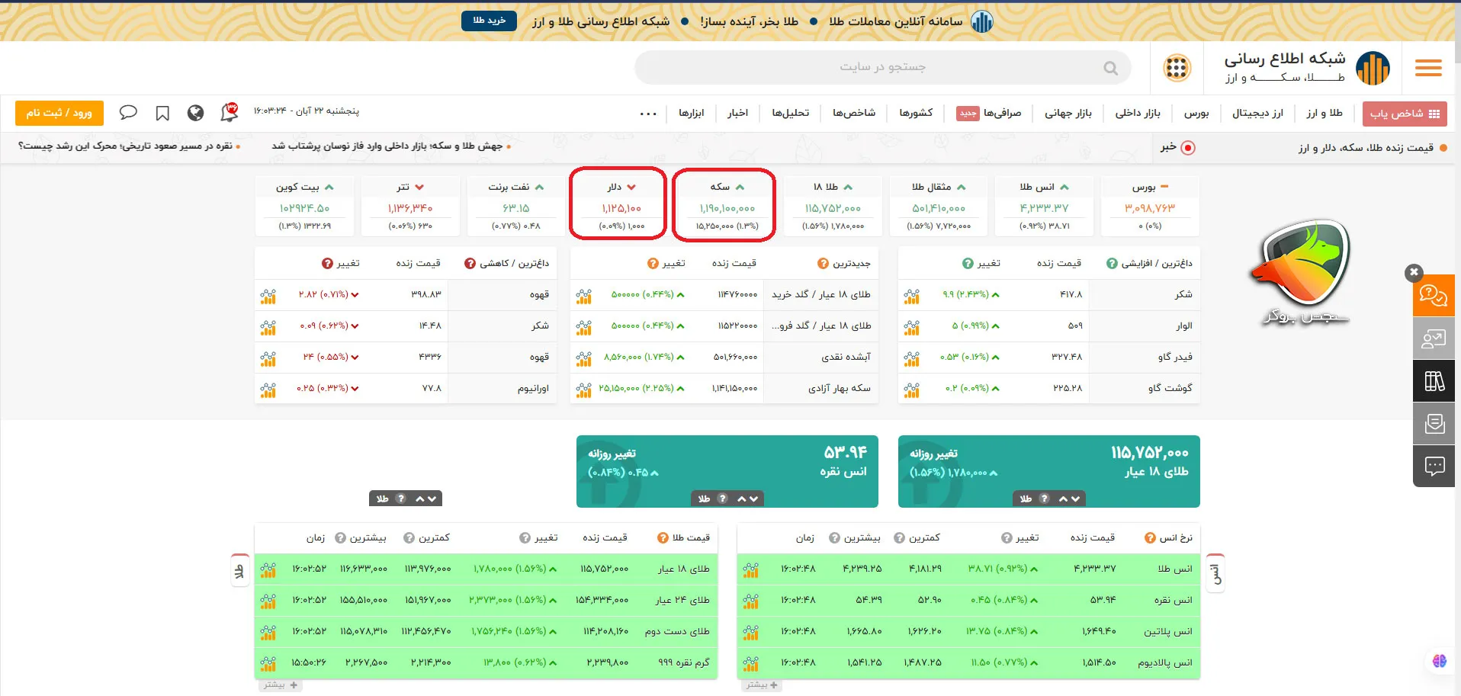
Task: Expand بیشتر below the gold price table
Action: tap(281, 685)
